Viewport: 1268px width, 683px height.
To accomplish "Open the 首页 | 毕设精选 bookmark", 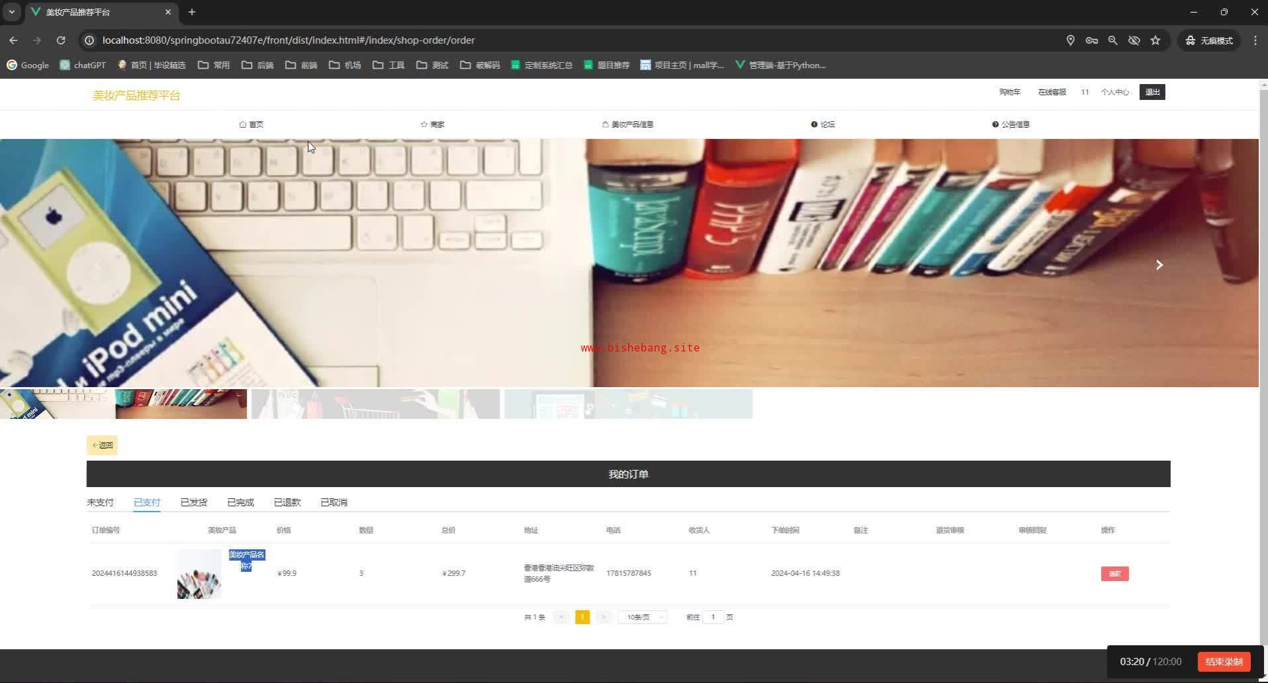I will [x=152, y=65].
